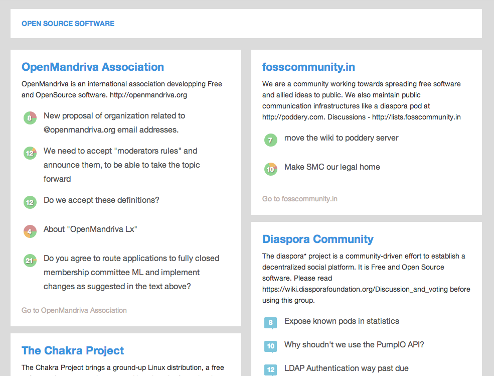Open discussion "Why shoudn't we use the PumpIO API?"
The height and width of the screenshot is (376, 494).
pyautogui.click(x=354, y=344)
